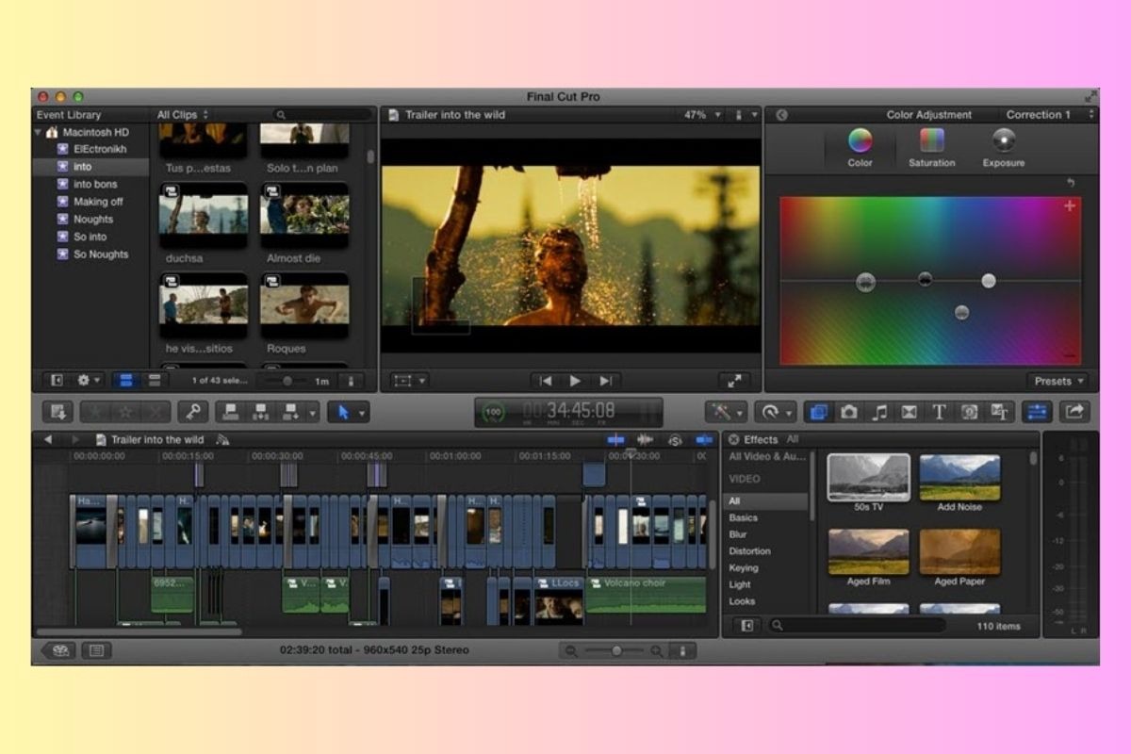The image size is (1131, 754).
Task: Click the connect clip to storyline button
Action: click(230, 412)
